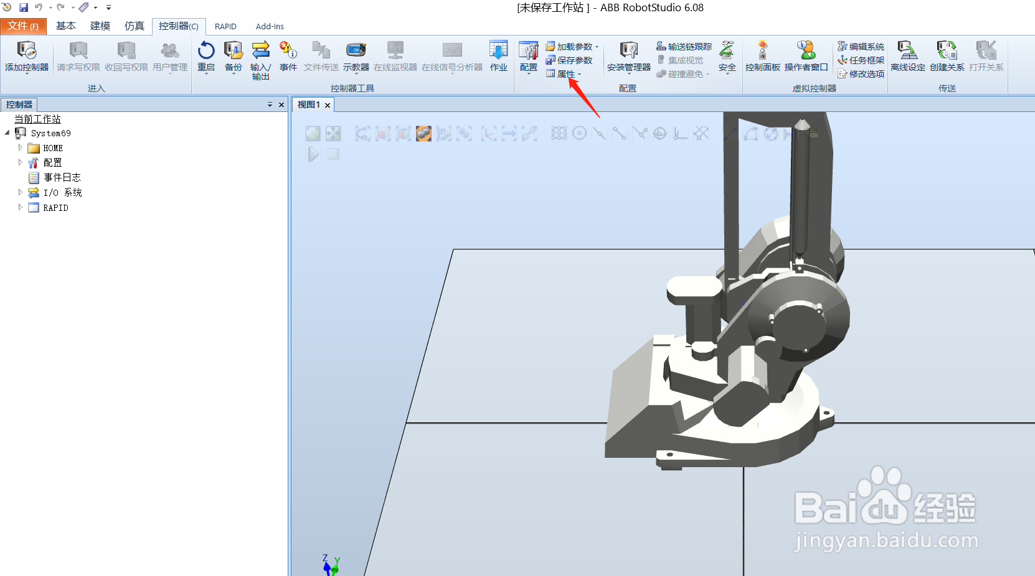Image resolution: width=1035 pixels, height=576 pixels.
Task: Click the play simulation arrow in the view
Action: pos(313,154)
